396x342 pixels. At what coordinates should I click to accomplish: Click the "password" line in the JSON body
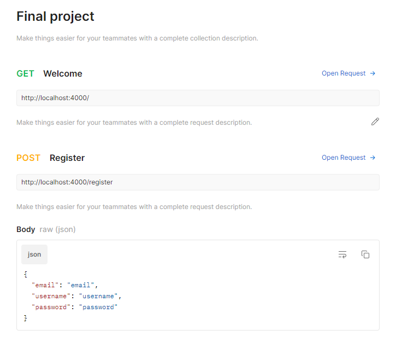coord(74,307)
